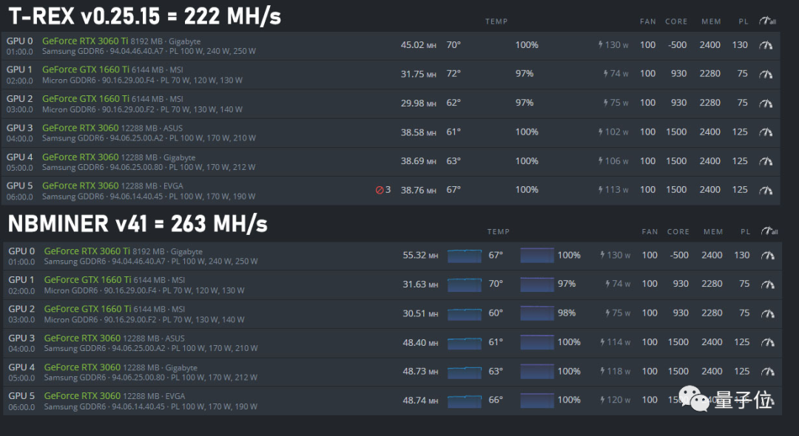Open tuning for NBMiner GPU 4 Gigabyte row
799x436 pixels.
(768, 372)
